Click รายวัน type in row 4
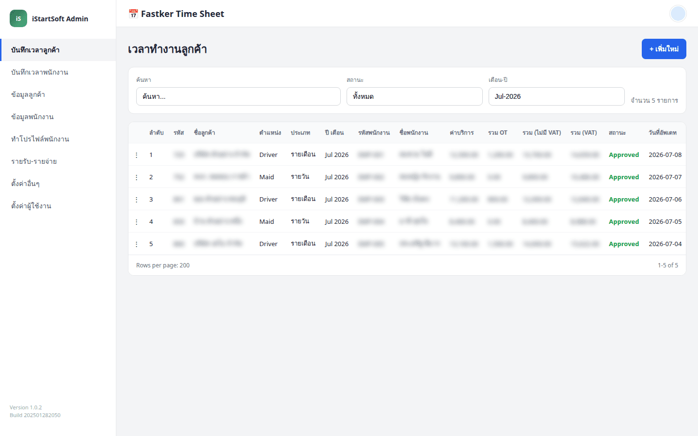This screenshot has height=436, width=698. [x=300, y=221]
